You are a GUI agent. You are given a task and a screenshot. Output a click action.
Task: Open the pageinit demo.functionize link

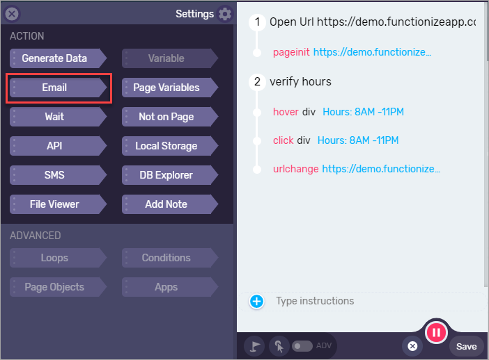[x=372, y=52]
